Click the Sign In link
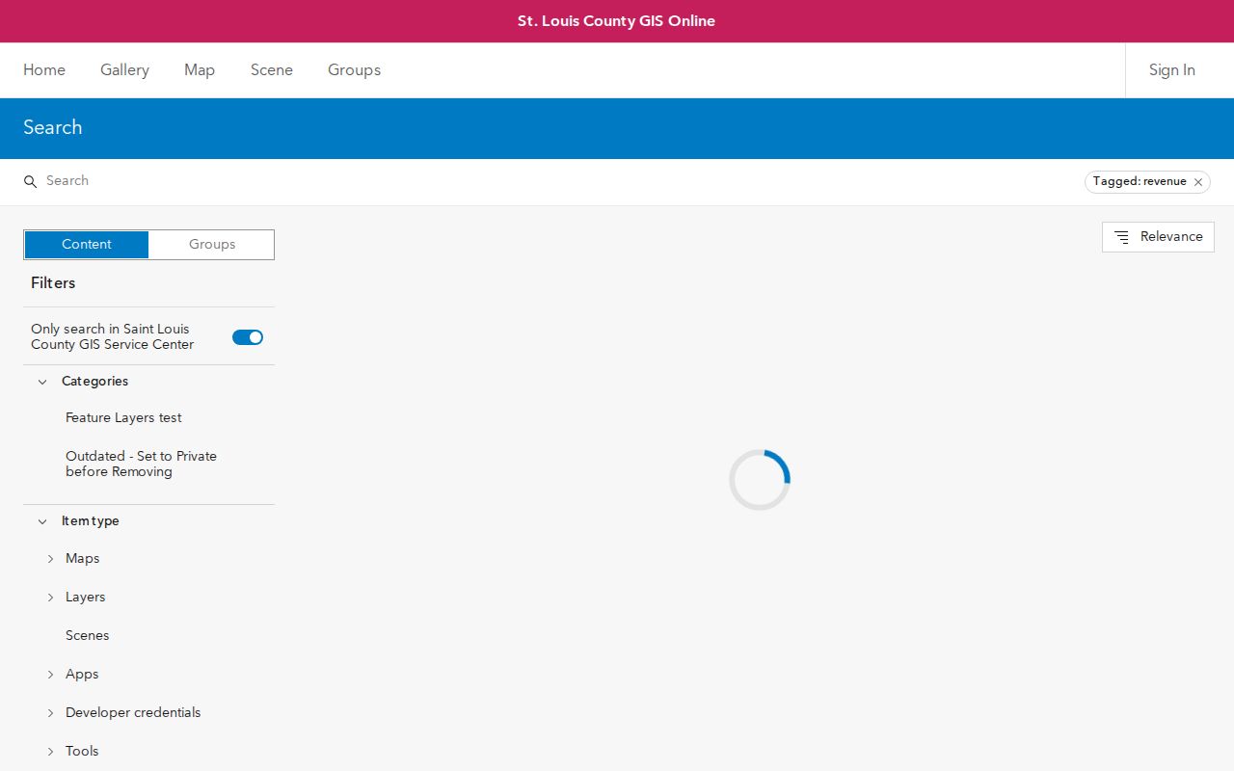Screen dimensions: 1234x771 coord(1172,70)
